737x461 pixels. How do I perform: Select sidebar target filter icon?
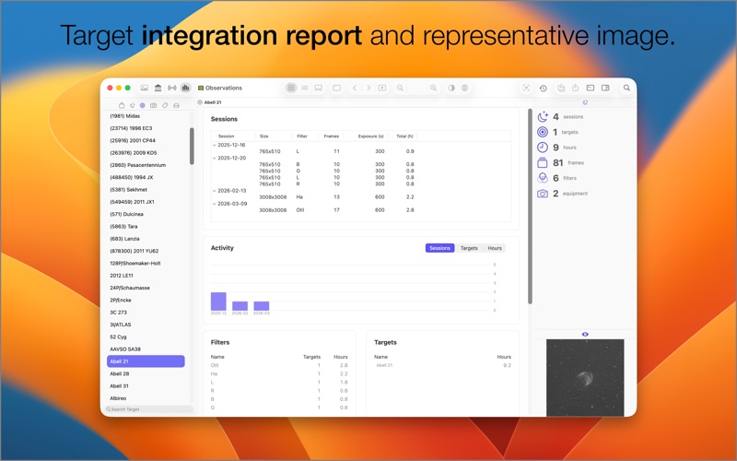[x=143, y=105]
